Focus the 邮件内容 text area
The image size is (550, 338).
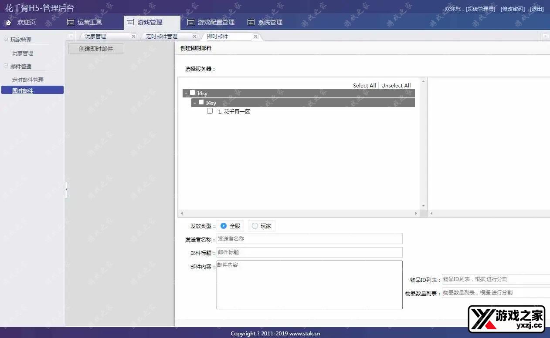[x=309, y=285]
